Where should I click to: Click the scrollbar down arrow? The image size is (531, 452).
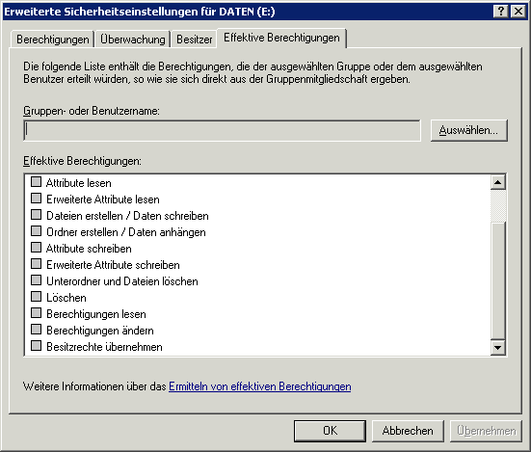click(x=498, y=347)
